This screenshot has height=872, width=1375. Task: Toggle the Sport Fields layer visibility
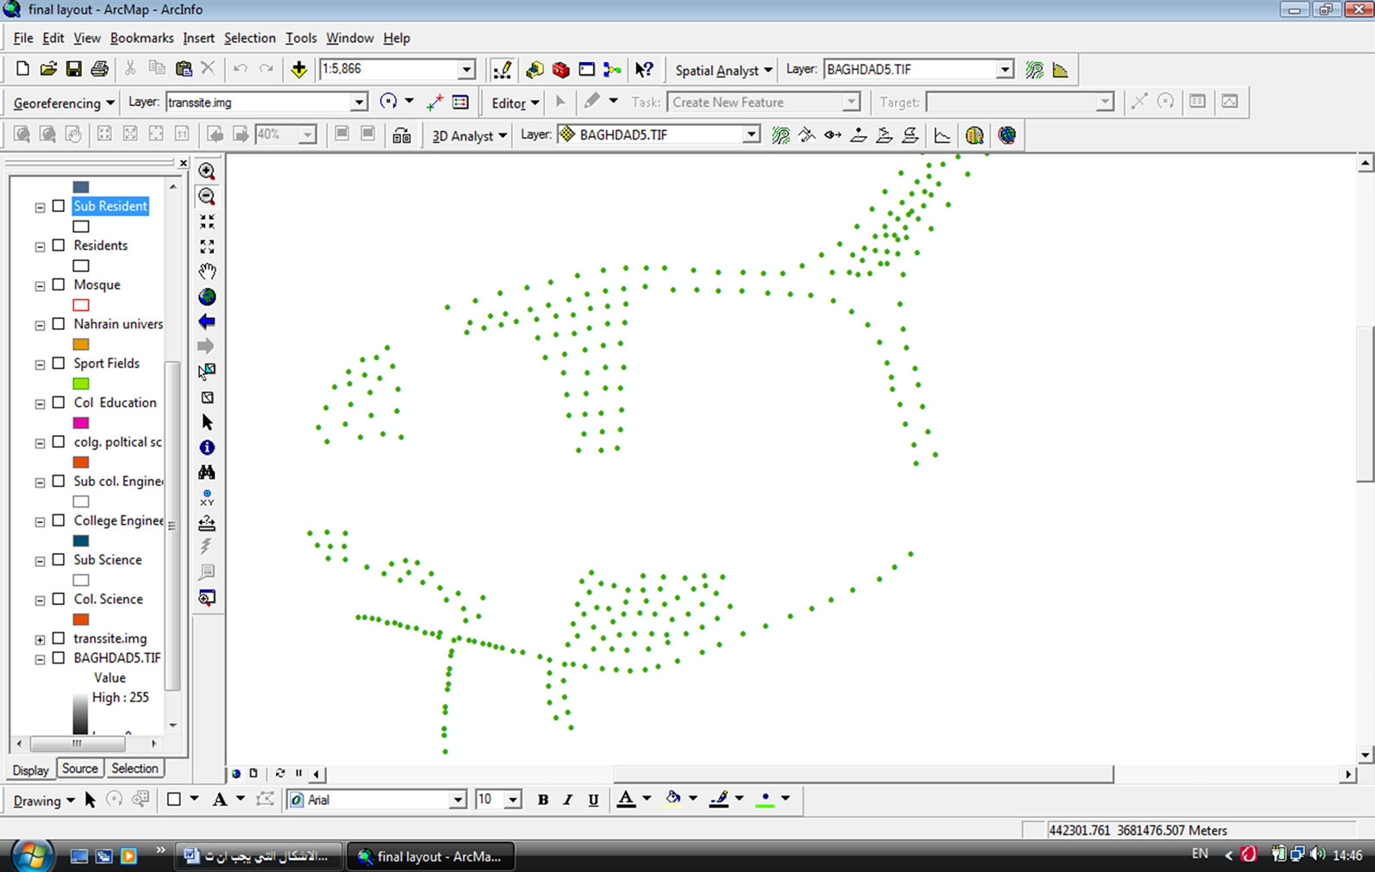(x=59, y=363)
